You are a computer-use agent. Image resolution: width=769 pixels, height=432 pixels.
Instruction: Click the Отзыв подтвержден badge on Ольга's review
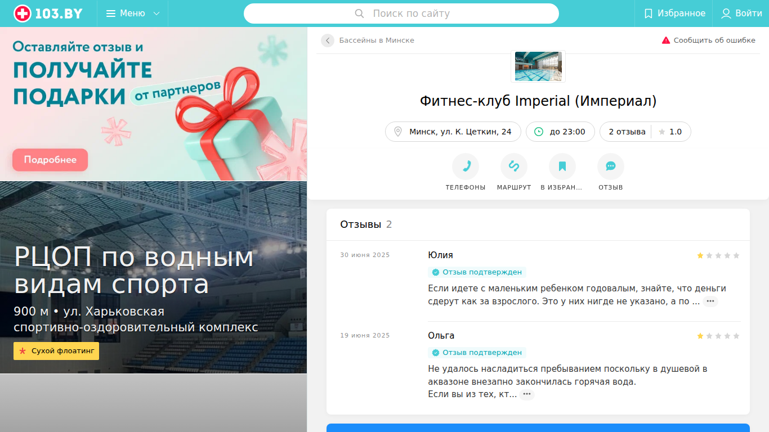tap(477, 353)
